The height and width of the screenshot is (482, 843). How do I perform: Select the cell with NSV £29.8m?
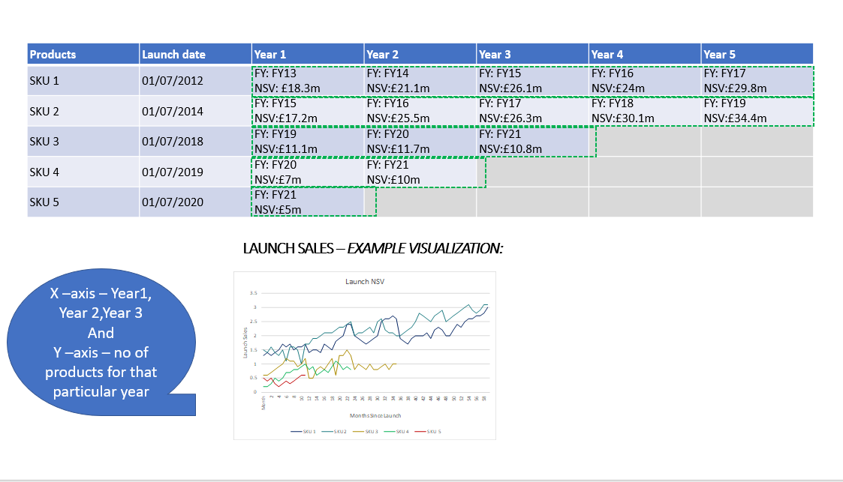click(x=757, y=80)
